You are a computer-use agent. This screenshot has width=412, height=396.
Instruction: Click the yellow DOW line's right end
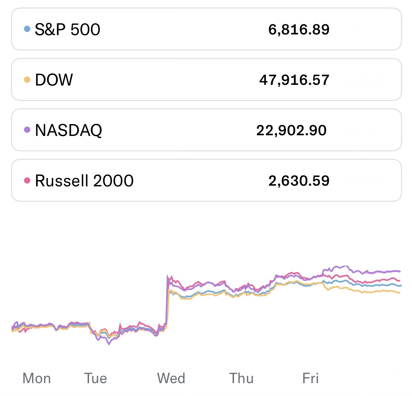[x=399, y=293]
